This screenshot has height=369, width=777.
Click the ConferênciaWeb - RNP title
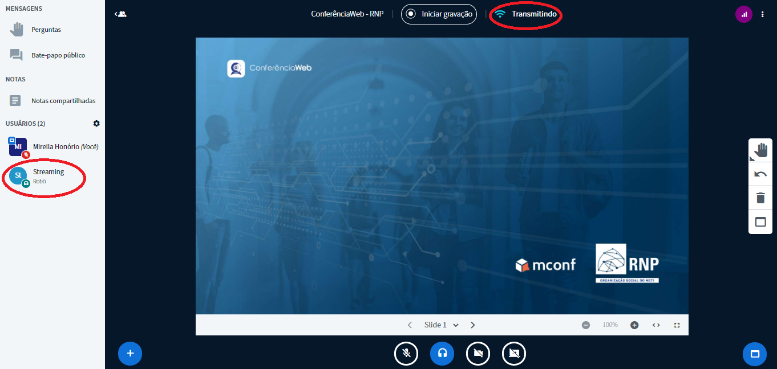click(x=347, y=14)
